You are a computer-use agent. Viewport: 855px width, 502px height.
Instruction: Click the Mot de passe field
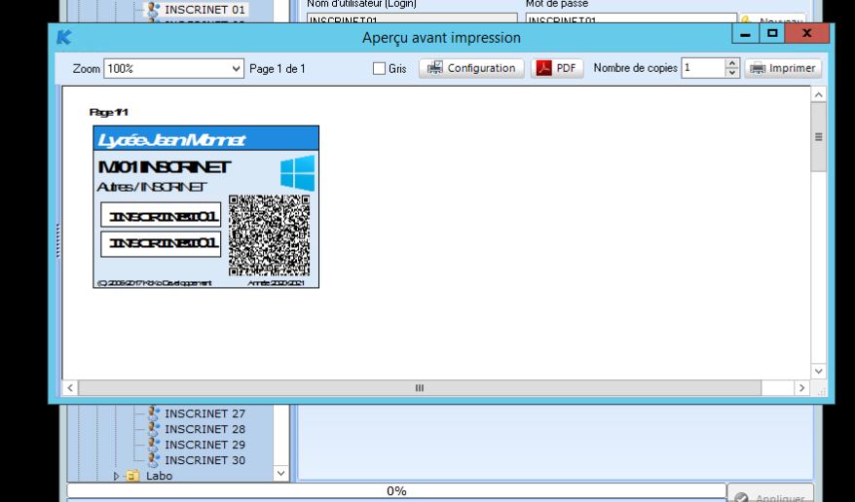click(x=631, y=18)
